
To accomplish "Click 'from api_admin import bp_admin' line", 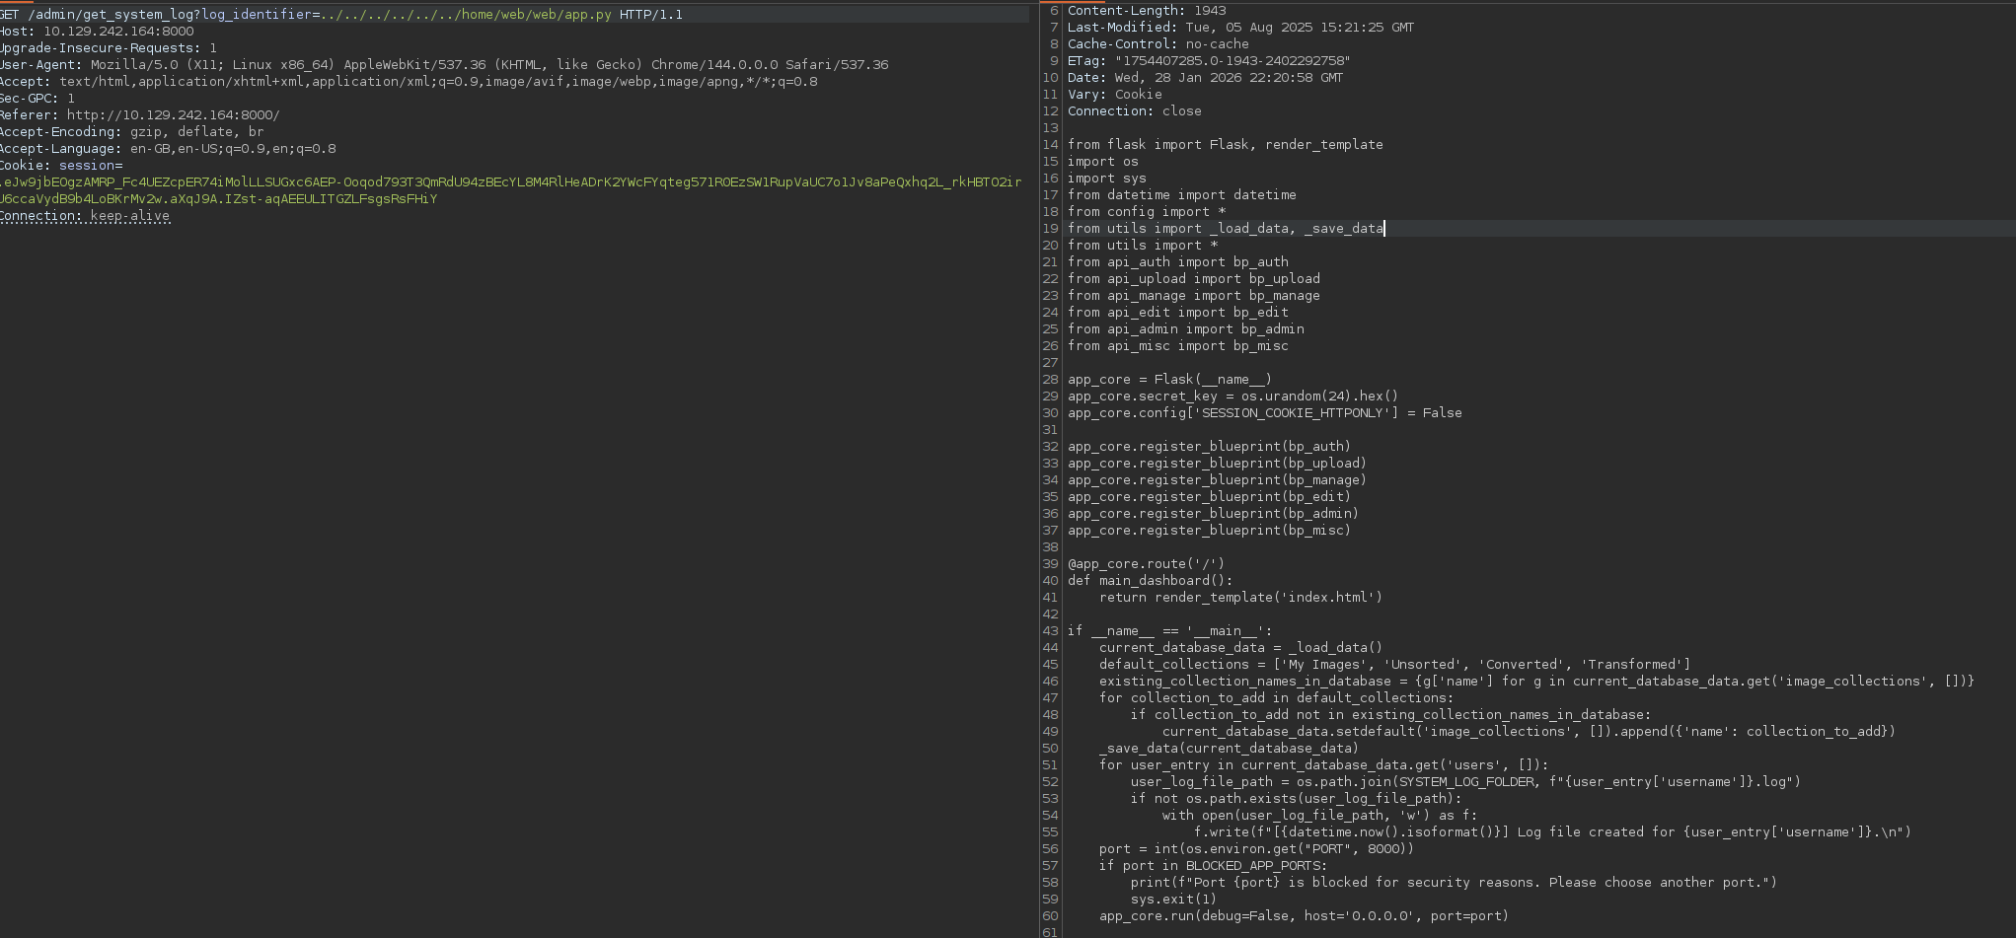I will pos(1186,329).
